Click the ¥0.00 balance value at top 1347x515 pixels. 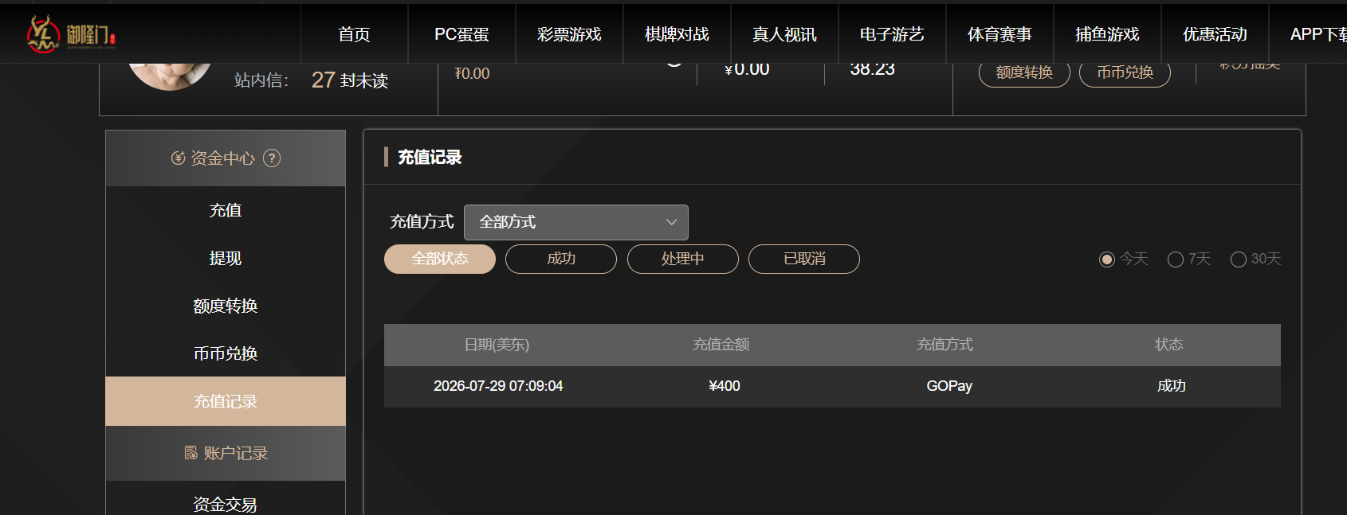click(747, 70)
